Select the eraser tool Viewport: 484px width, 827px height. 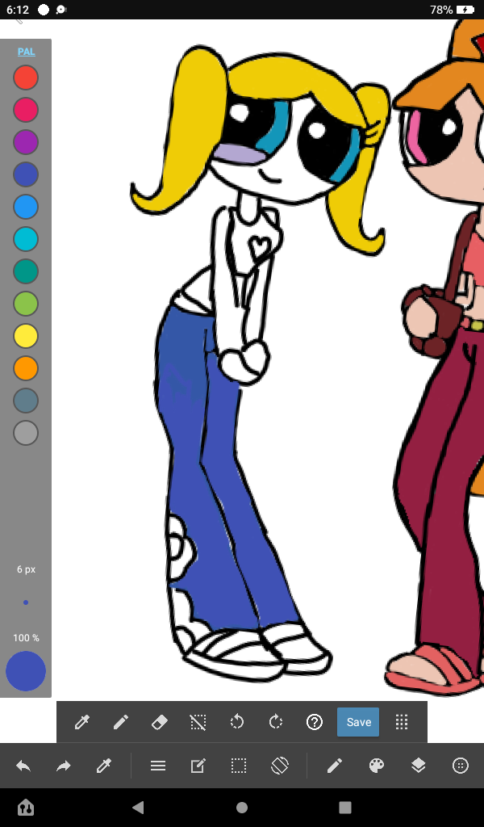click(159, 722)
